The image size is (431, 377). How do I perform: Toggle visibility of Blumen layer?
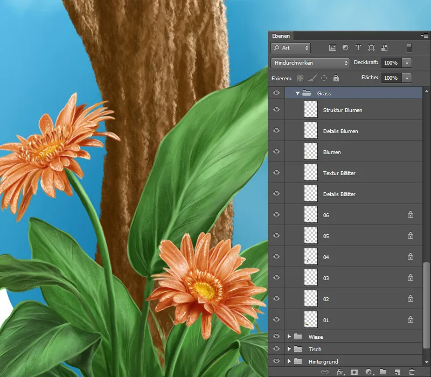(276, 151)
